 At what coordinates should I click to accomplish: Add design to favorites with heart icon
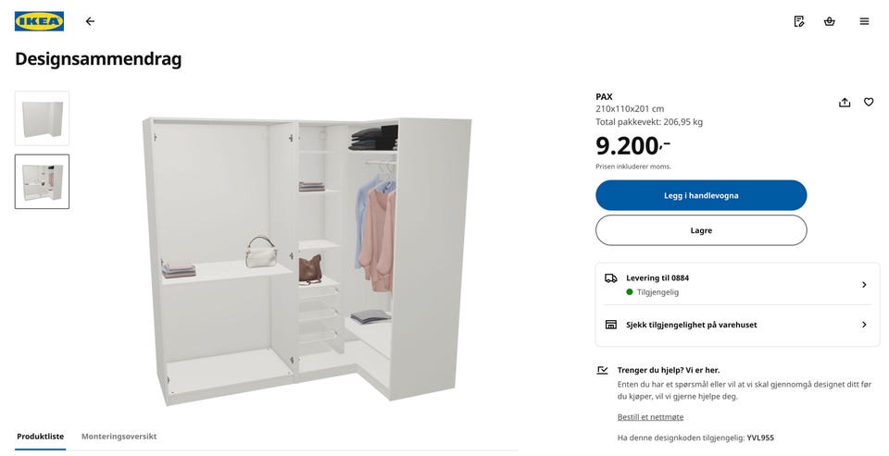point(869,103)
